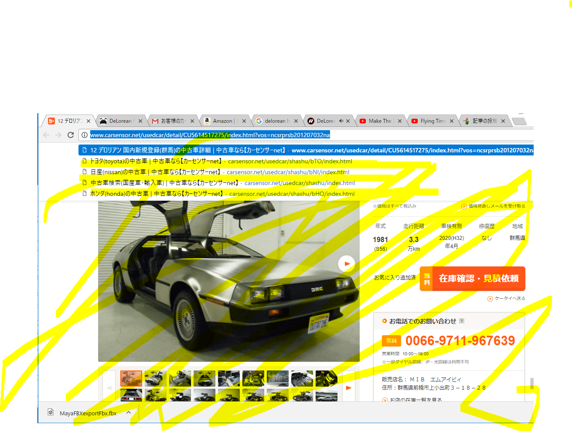Close the 記事の投稿 tab
This screenshot has height=431, width=572.
pos(503,121)
